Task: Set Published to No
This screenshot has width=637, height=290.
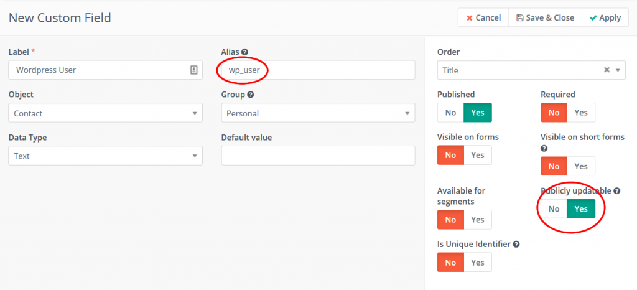Action: (450, 113)
